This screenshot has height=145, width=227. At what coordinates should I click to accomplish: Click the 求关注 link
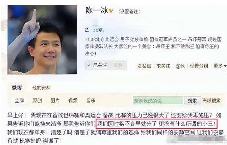pyautogui.click(x=163, y=66)
